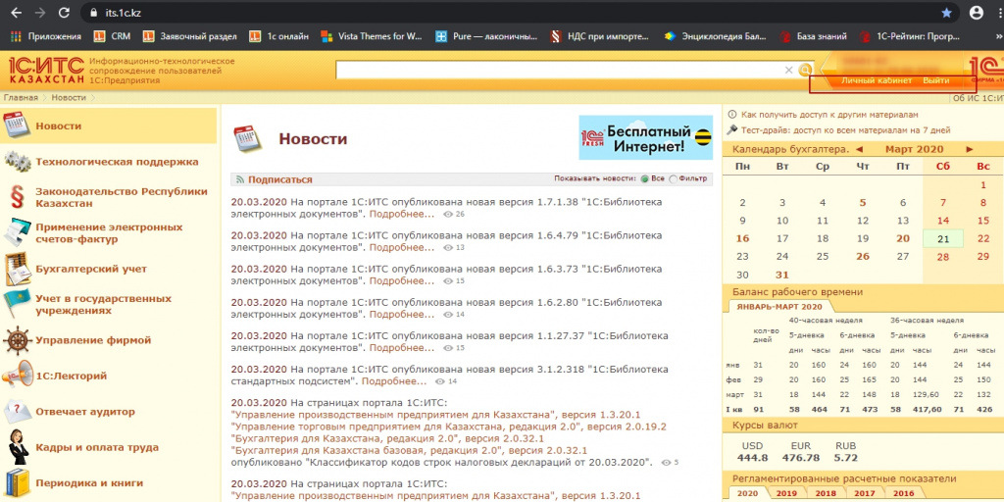Open Как получить доступ к другим материалам
The image size is (1004, 502).
[829, 115]
